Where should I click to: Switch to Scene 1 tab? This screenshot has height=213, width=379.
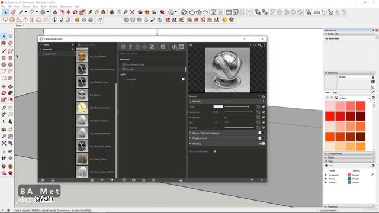point(20,25)
